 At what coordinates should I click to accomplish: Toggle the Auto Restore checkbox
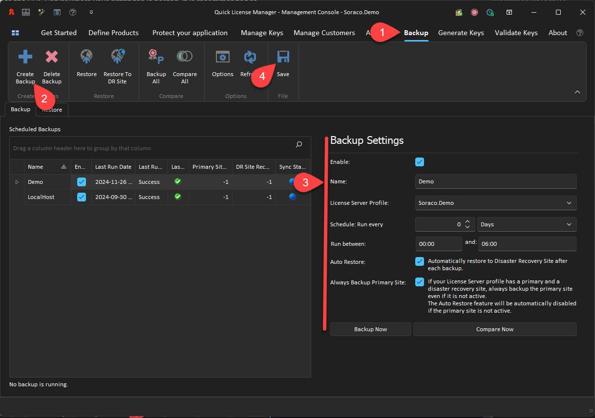coord(420,261)
